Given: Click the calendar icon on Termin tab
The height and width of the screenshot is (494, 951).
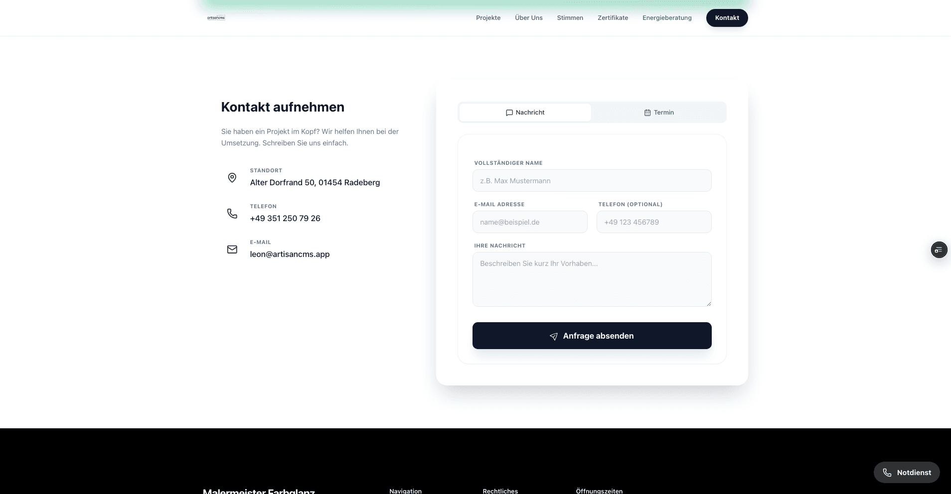Looking at the screenshot, I should [x=647, y=113].
